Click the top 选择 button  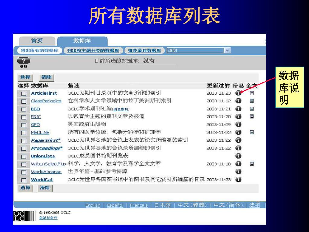[25, 77]
